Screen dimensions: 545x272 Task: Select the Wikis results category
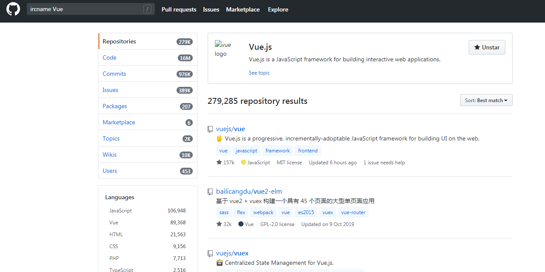point(148,155)
